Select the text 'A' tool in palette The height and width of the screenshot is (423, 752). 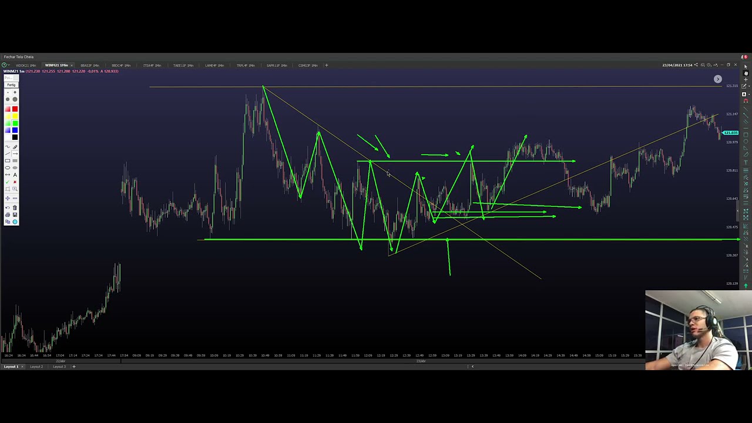point(15,174)
